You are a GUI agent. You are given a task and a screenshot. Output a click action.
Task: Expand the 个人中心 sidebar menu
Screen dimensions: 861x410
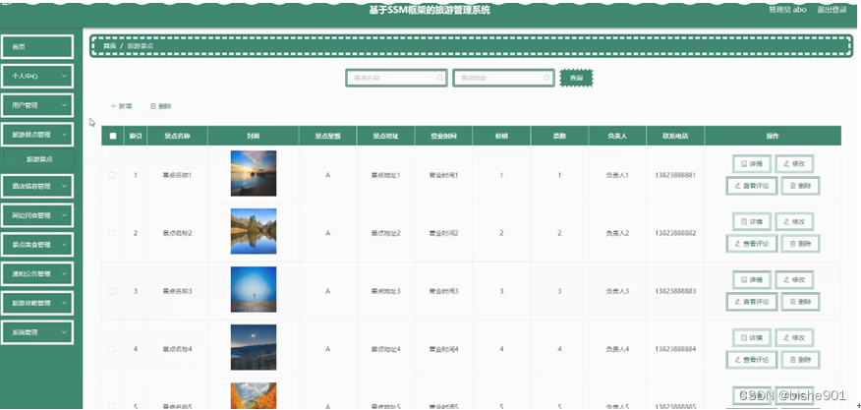pyautogui.click(x=36, y=76)
